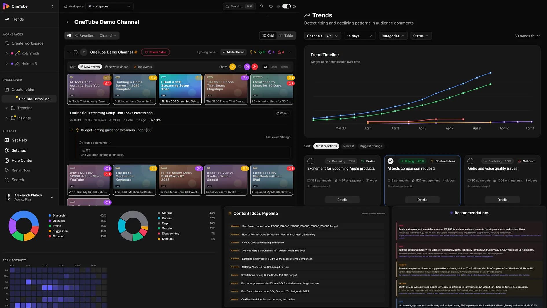Check the OneTube Demo Channel checkbox

click(75, 52)
